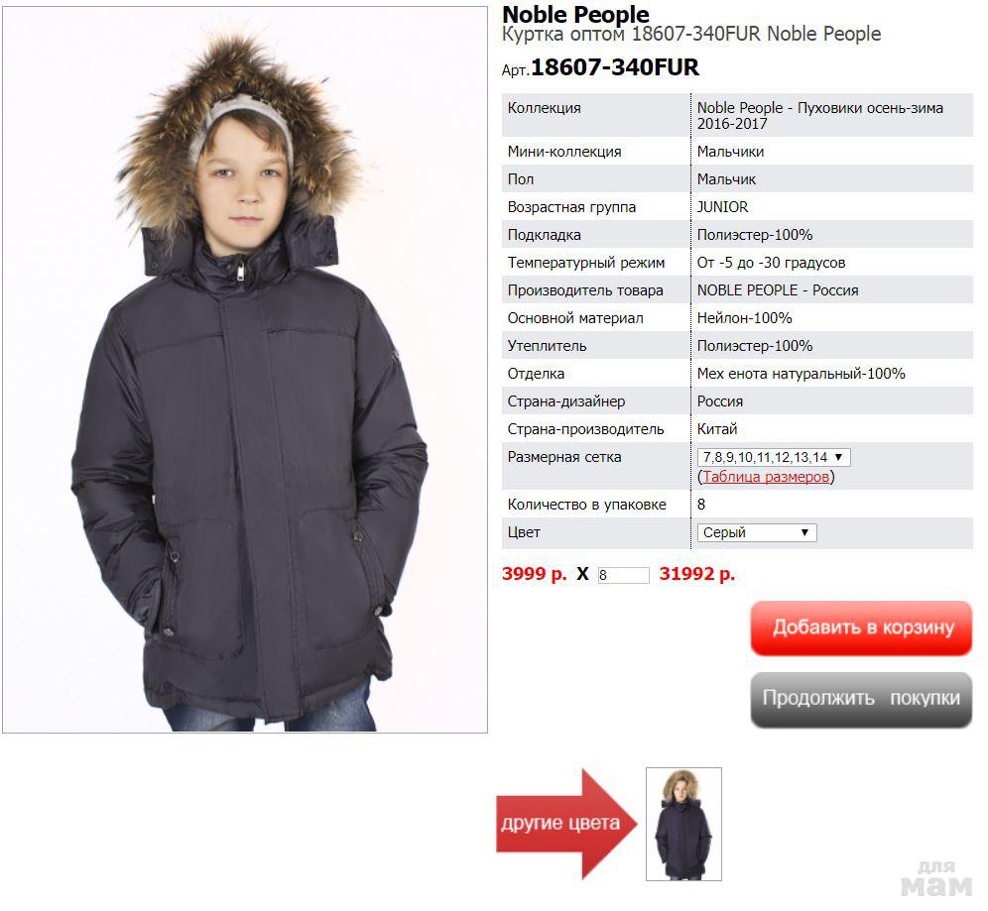988x911 pixels.
Task: Click the large jacket product photo
Action: (x=245, y=370)
